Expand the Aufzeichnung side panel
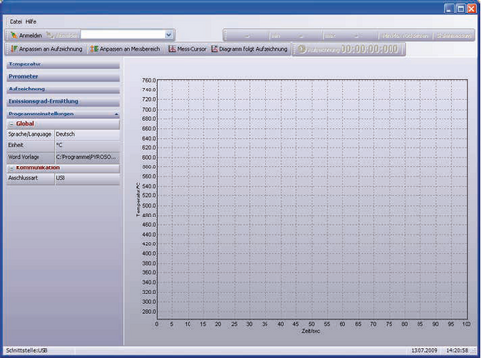The width and height of the screenshot is (481, 358). pos(63,89)
